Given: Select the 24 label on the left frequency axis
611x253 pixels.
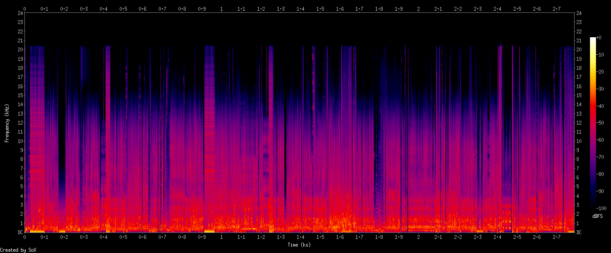Looking at the screenshot, I should tap(20, 13).
